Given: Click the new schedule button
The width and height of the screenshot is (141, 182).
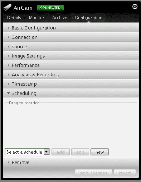Looking at the screenshot, I should point(99,152).
